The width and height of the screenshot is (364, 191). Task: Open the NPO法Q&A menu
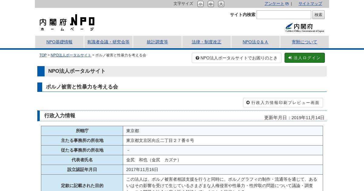[255, 42]
